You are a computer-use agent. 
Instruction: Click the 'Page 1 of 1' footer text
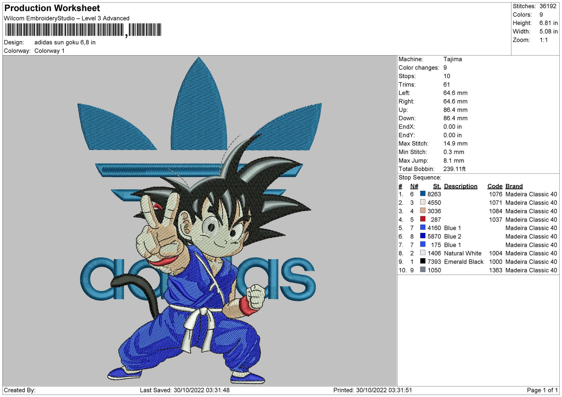[543, 390]
